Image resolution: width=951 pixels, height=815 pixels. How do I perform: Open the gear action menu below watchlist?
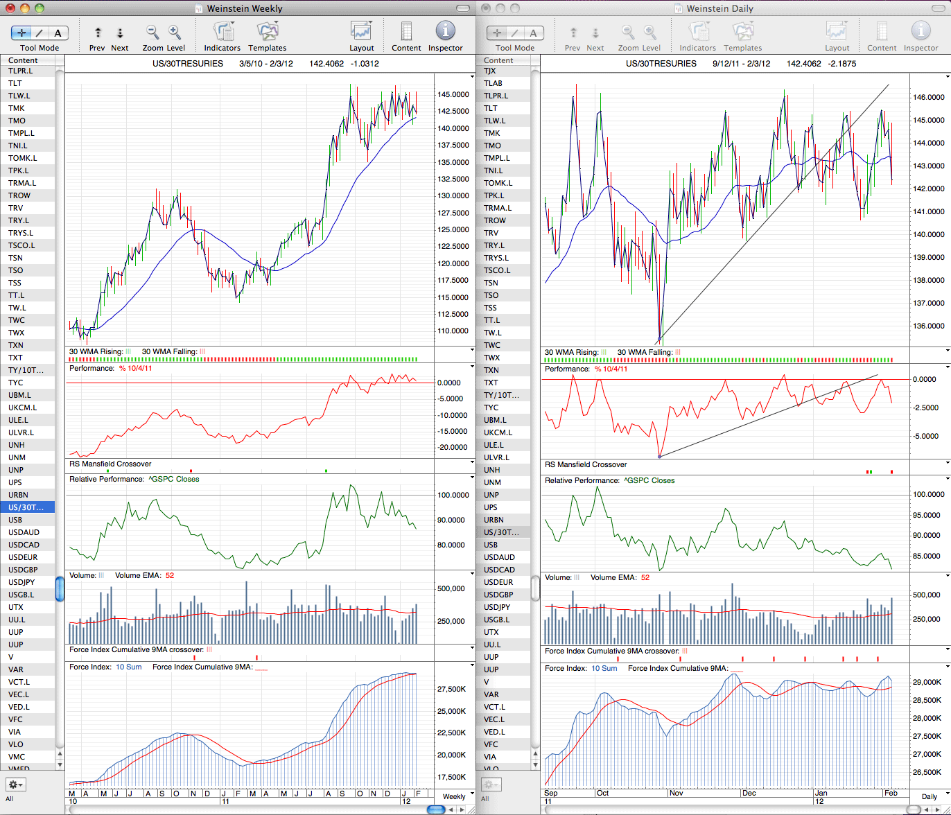tap(15, 785)
